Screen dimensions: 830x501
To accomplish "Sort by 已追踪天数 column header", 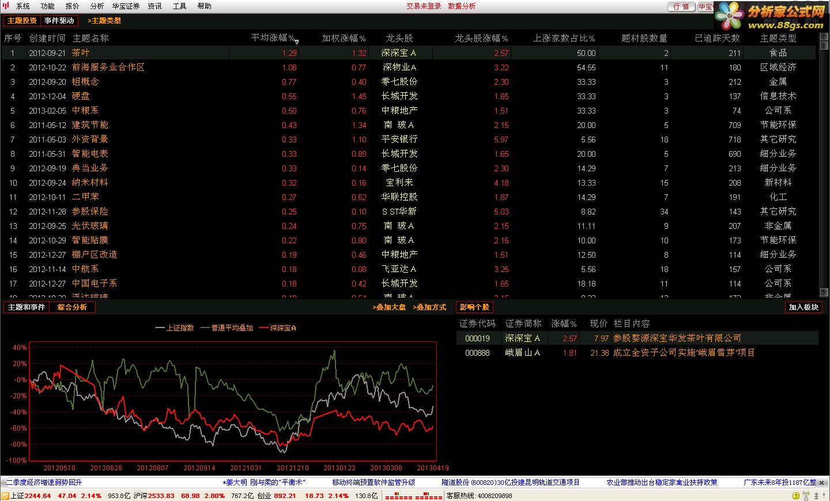I will (717, 38).
